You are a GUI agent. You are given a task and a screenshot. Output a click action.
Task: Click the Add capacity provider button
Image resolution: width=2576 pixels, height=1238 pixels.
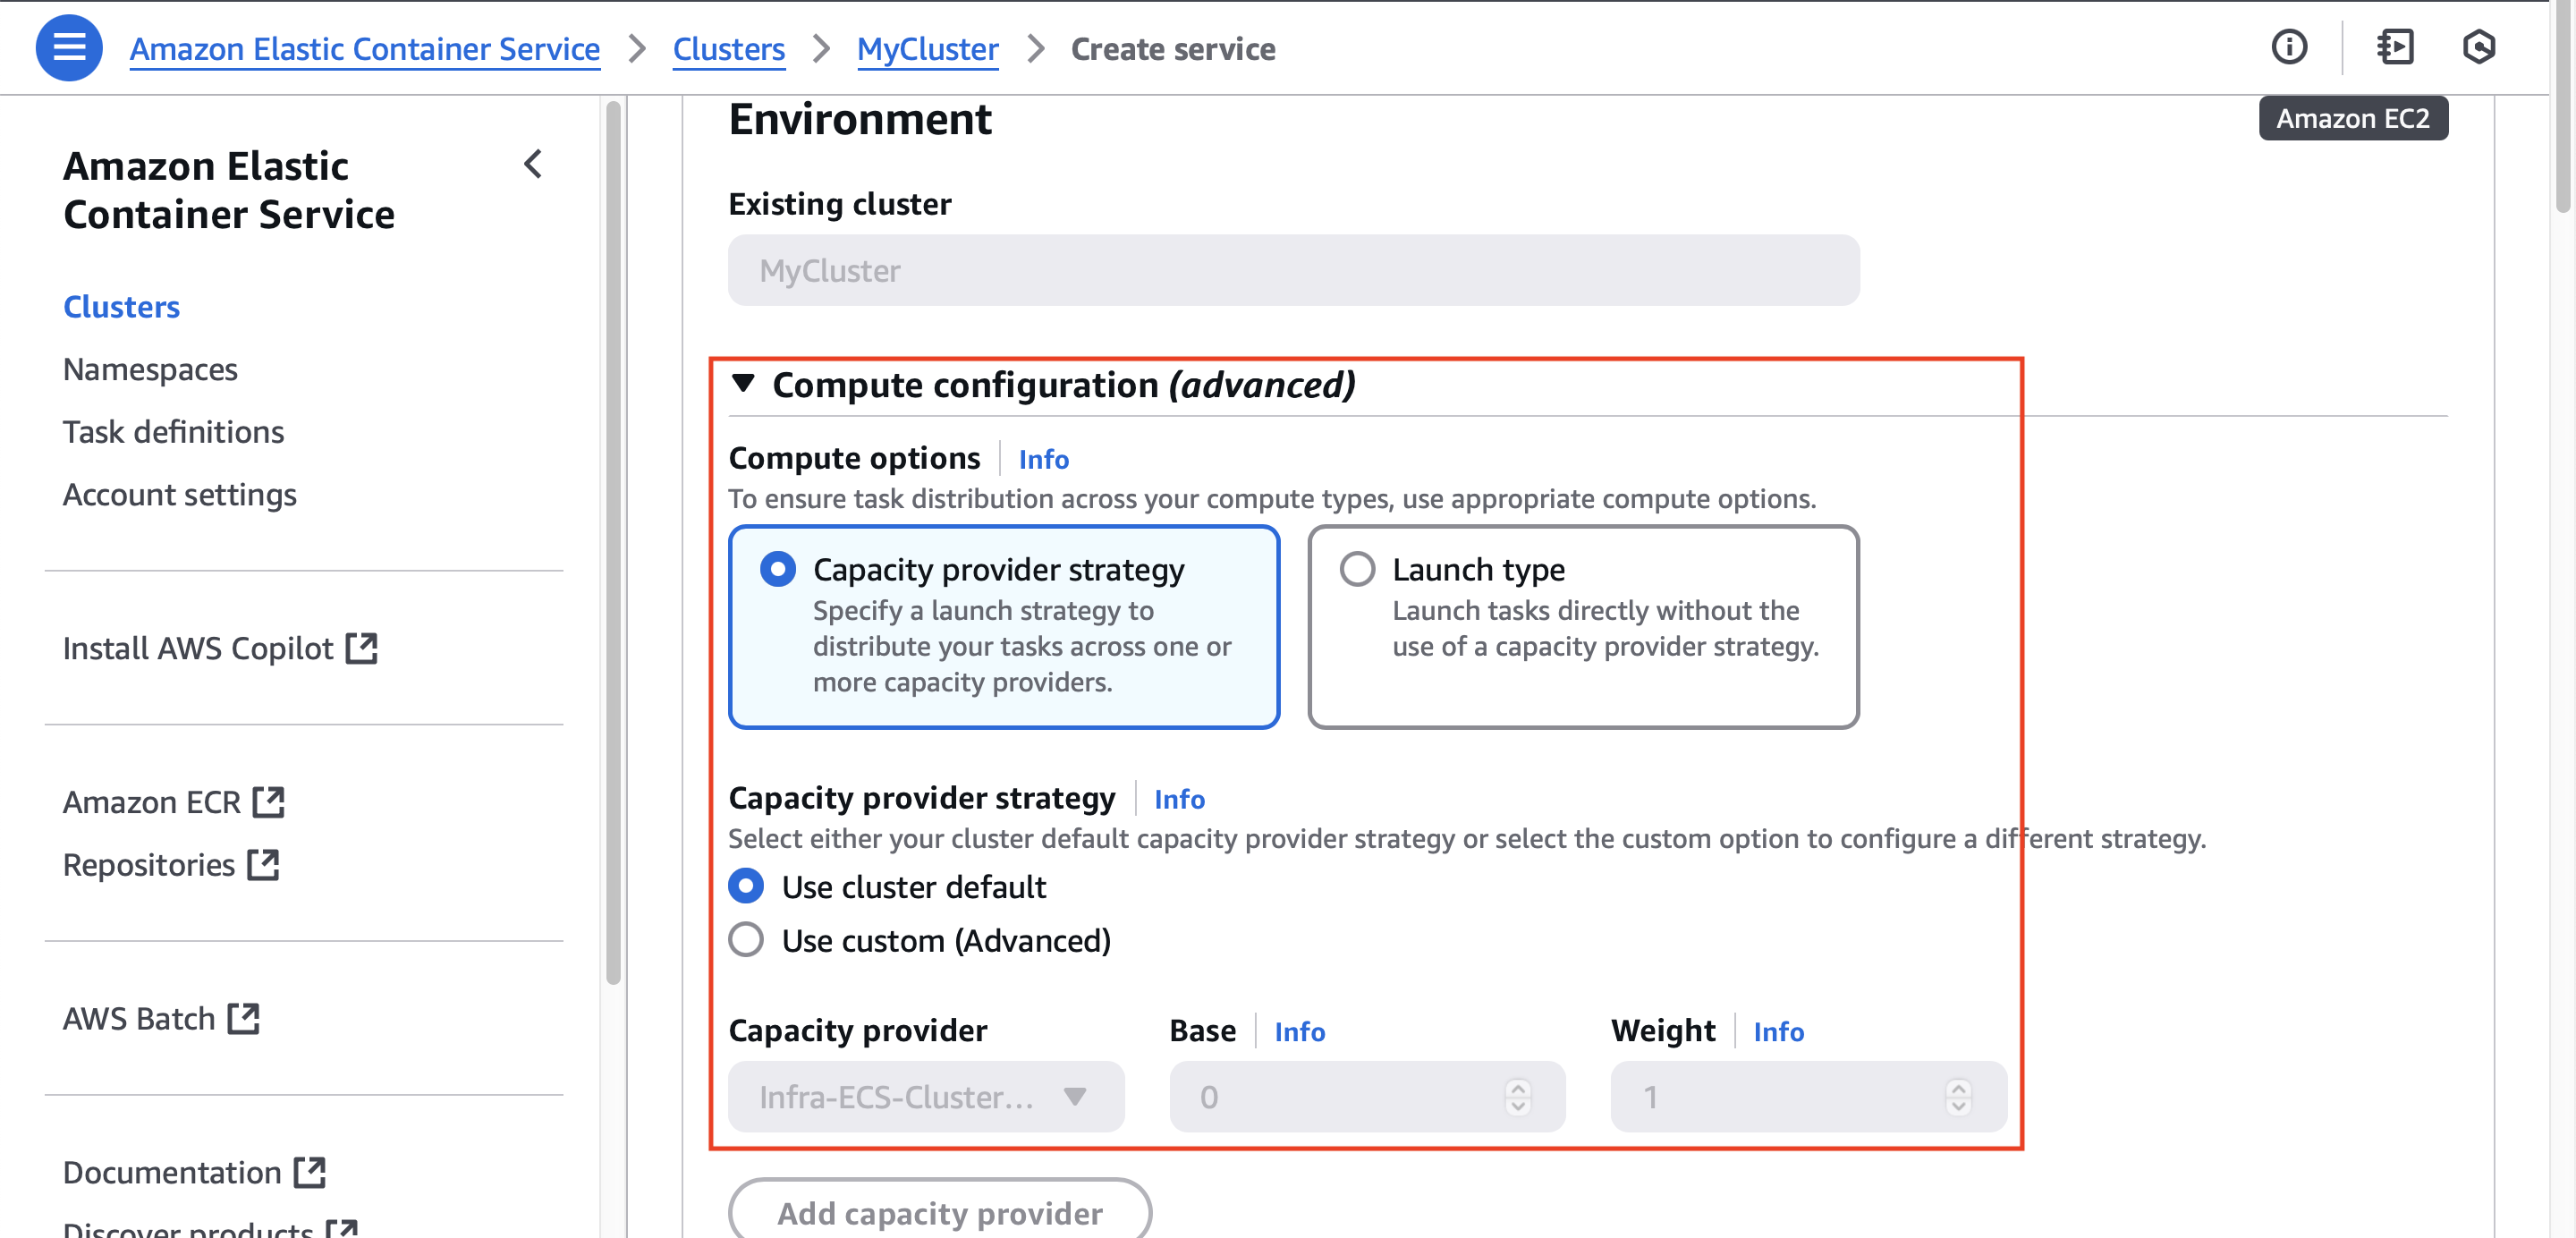click(x=940, y=1209)
